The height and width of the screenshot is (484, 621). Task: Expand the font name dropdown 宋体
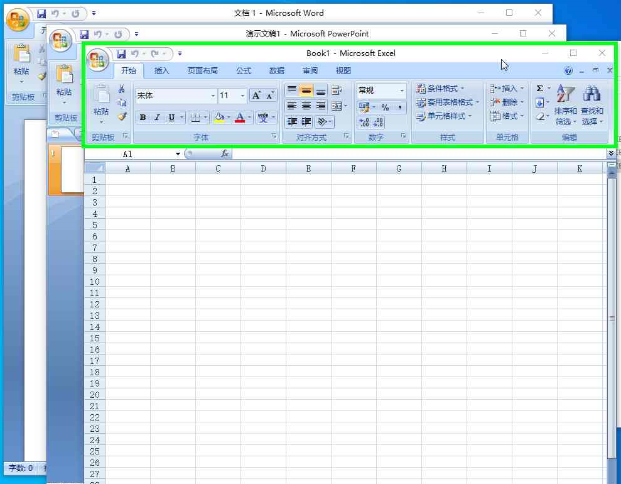(x=213, y=96)
